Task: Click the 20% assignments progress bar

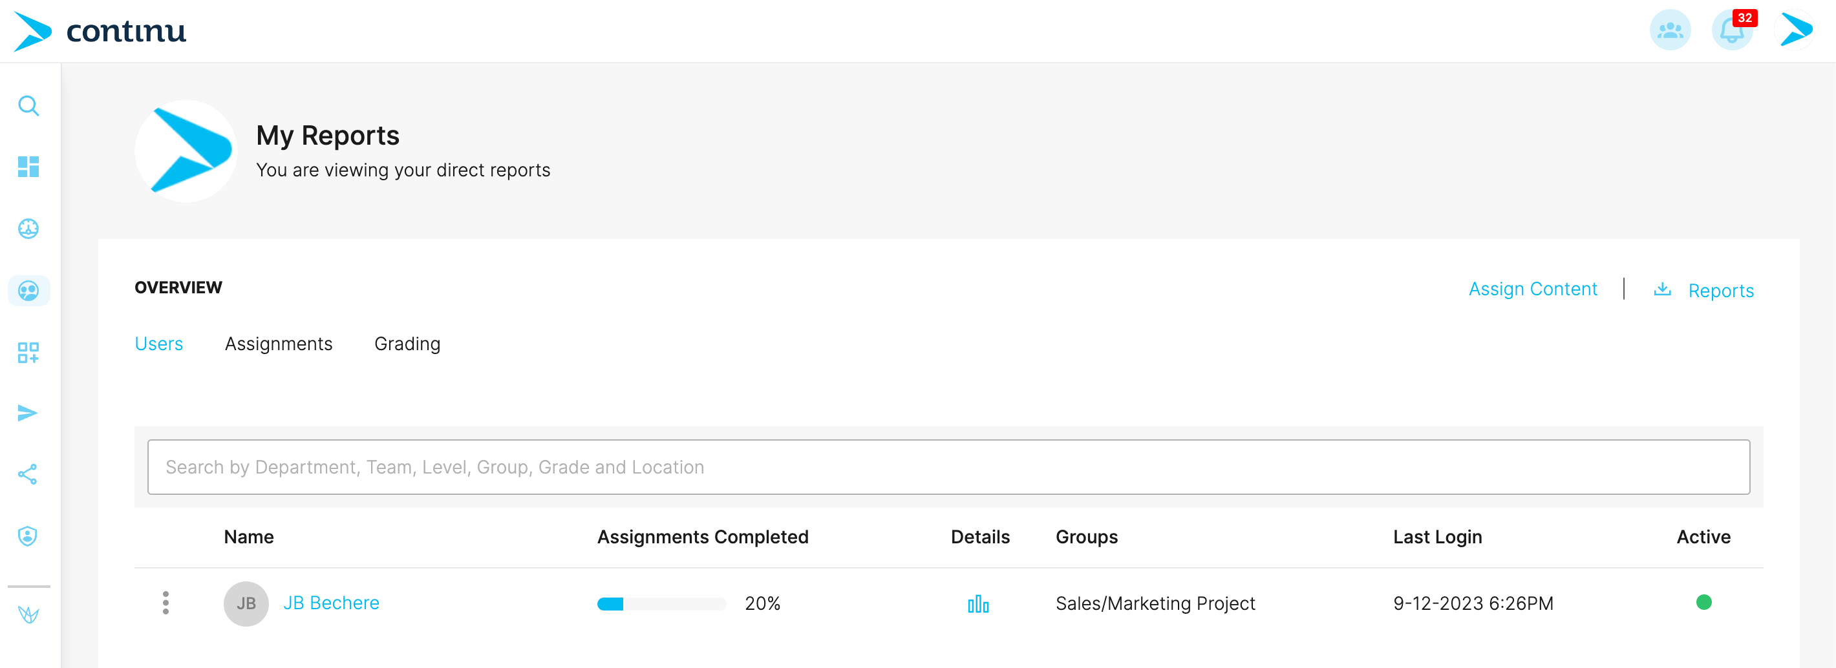Action: point(661,604)
